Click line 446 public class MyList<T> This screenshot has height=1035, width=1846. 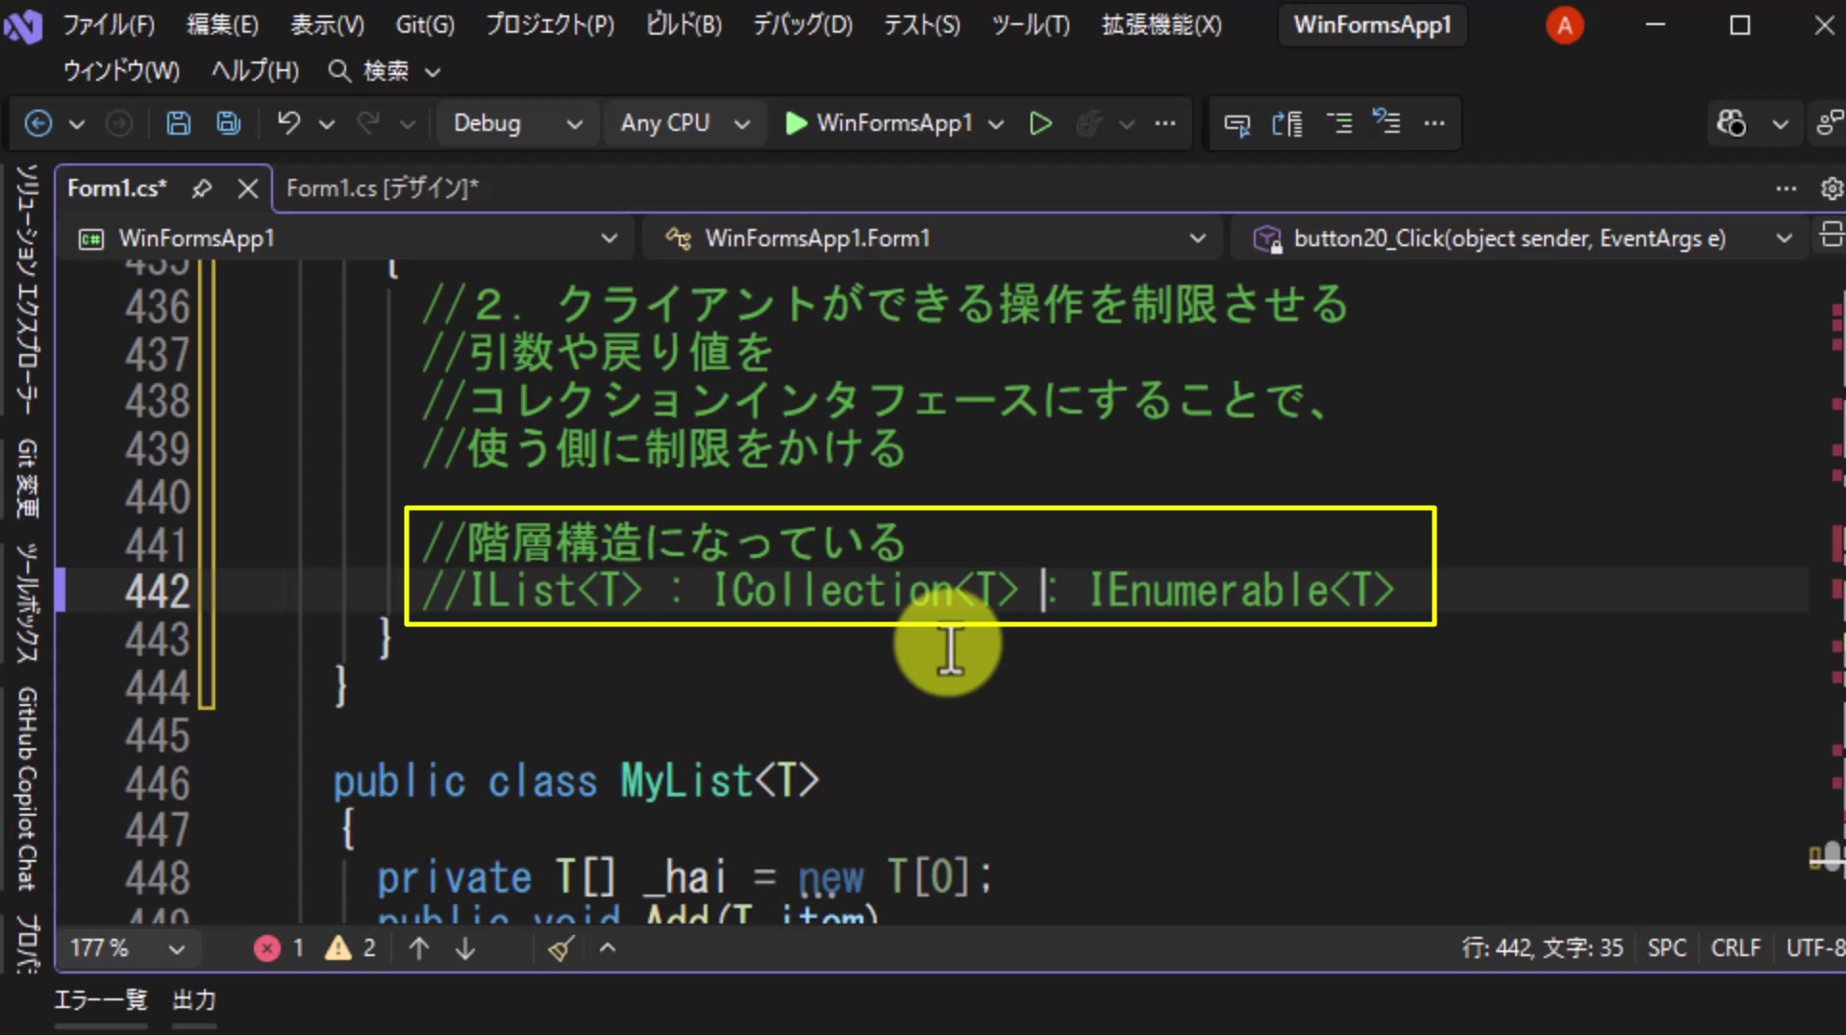click(x=576, y=781)
